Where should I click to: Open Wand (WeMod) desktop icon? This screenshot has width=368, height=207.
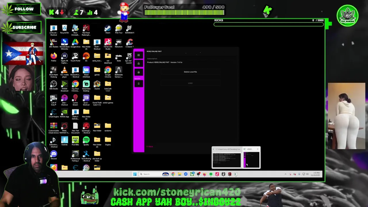[x=86, y=72]
